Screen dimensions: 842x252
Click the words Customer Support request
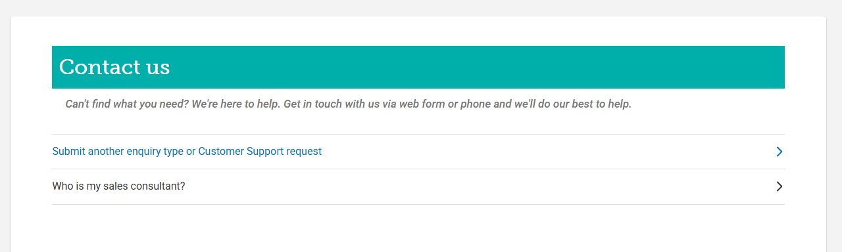[x=260, y=152]
